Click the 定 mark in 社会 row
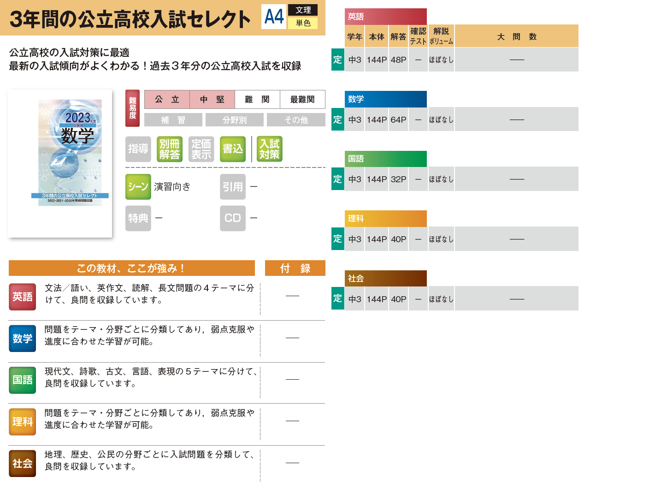The height and width of the screenshot is (489, 661). tap(338, 299)
